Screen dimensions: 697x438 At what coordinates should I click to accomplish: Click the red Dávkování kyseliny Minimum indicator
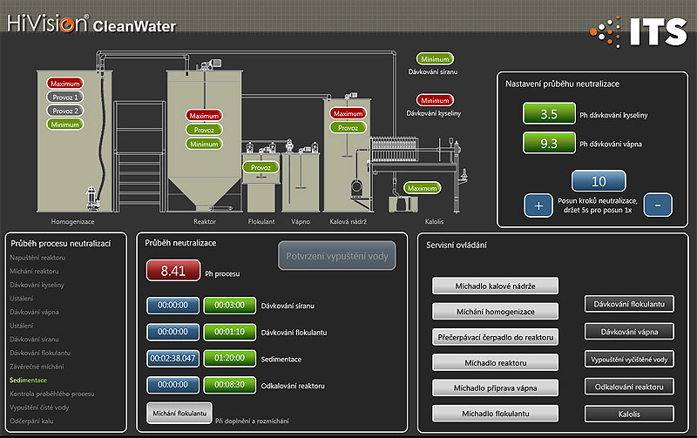point(435,100)
